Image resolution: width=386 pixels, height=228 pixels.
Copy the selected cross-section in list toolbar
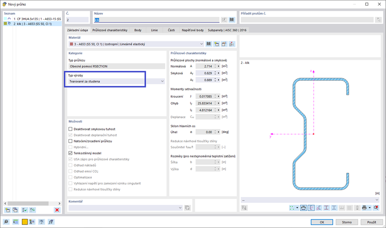(15, 210)
